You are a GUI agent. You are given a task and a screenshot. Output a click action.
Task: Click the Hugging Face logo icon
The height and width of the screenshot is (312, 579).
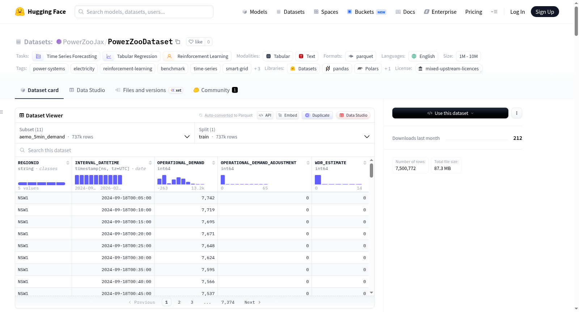click(20, 12)
